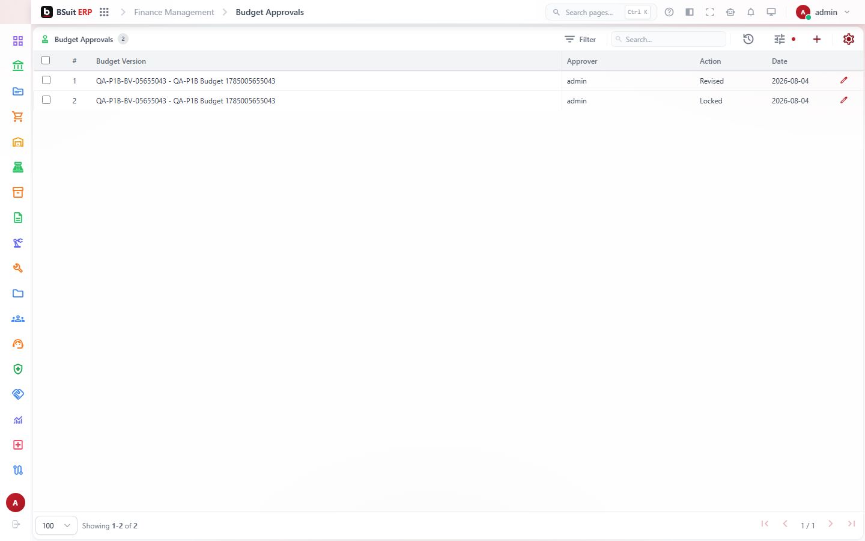Open the people group HR icon
The image size is (865, 541).
click(x=18, y=319)
